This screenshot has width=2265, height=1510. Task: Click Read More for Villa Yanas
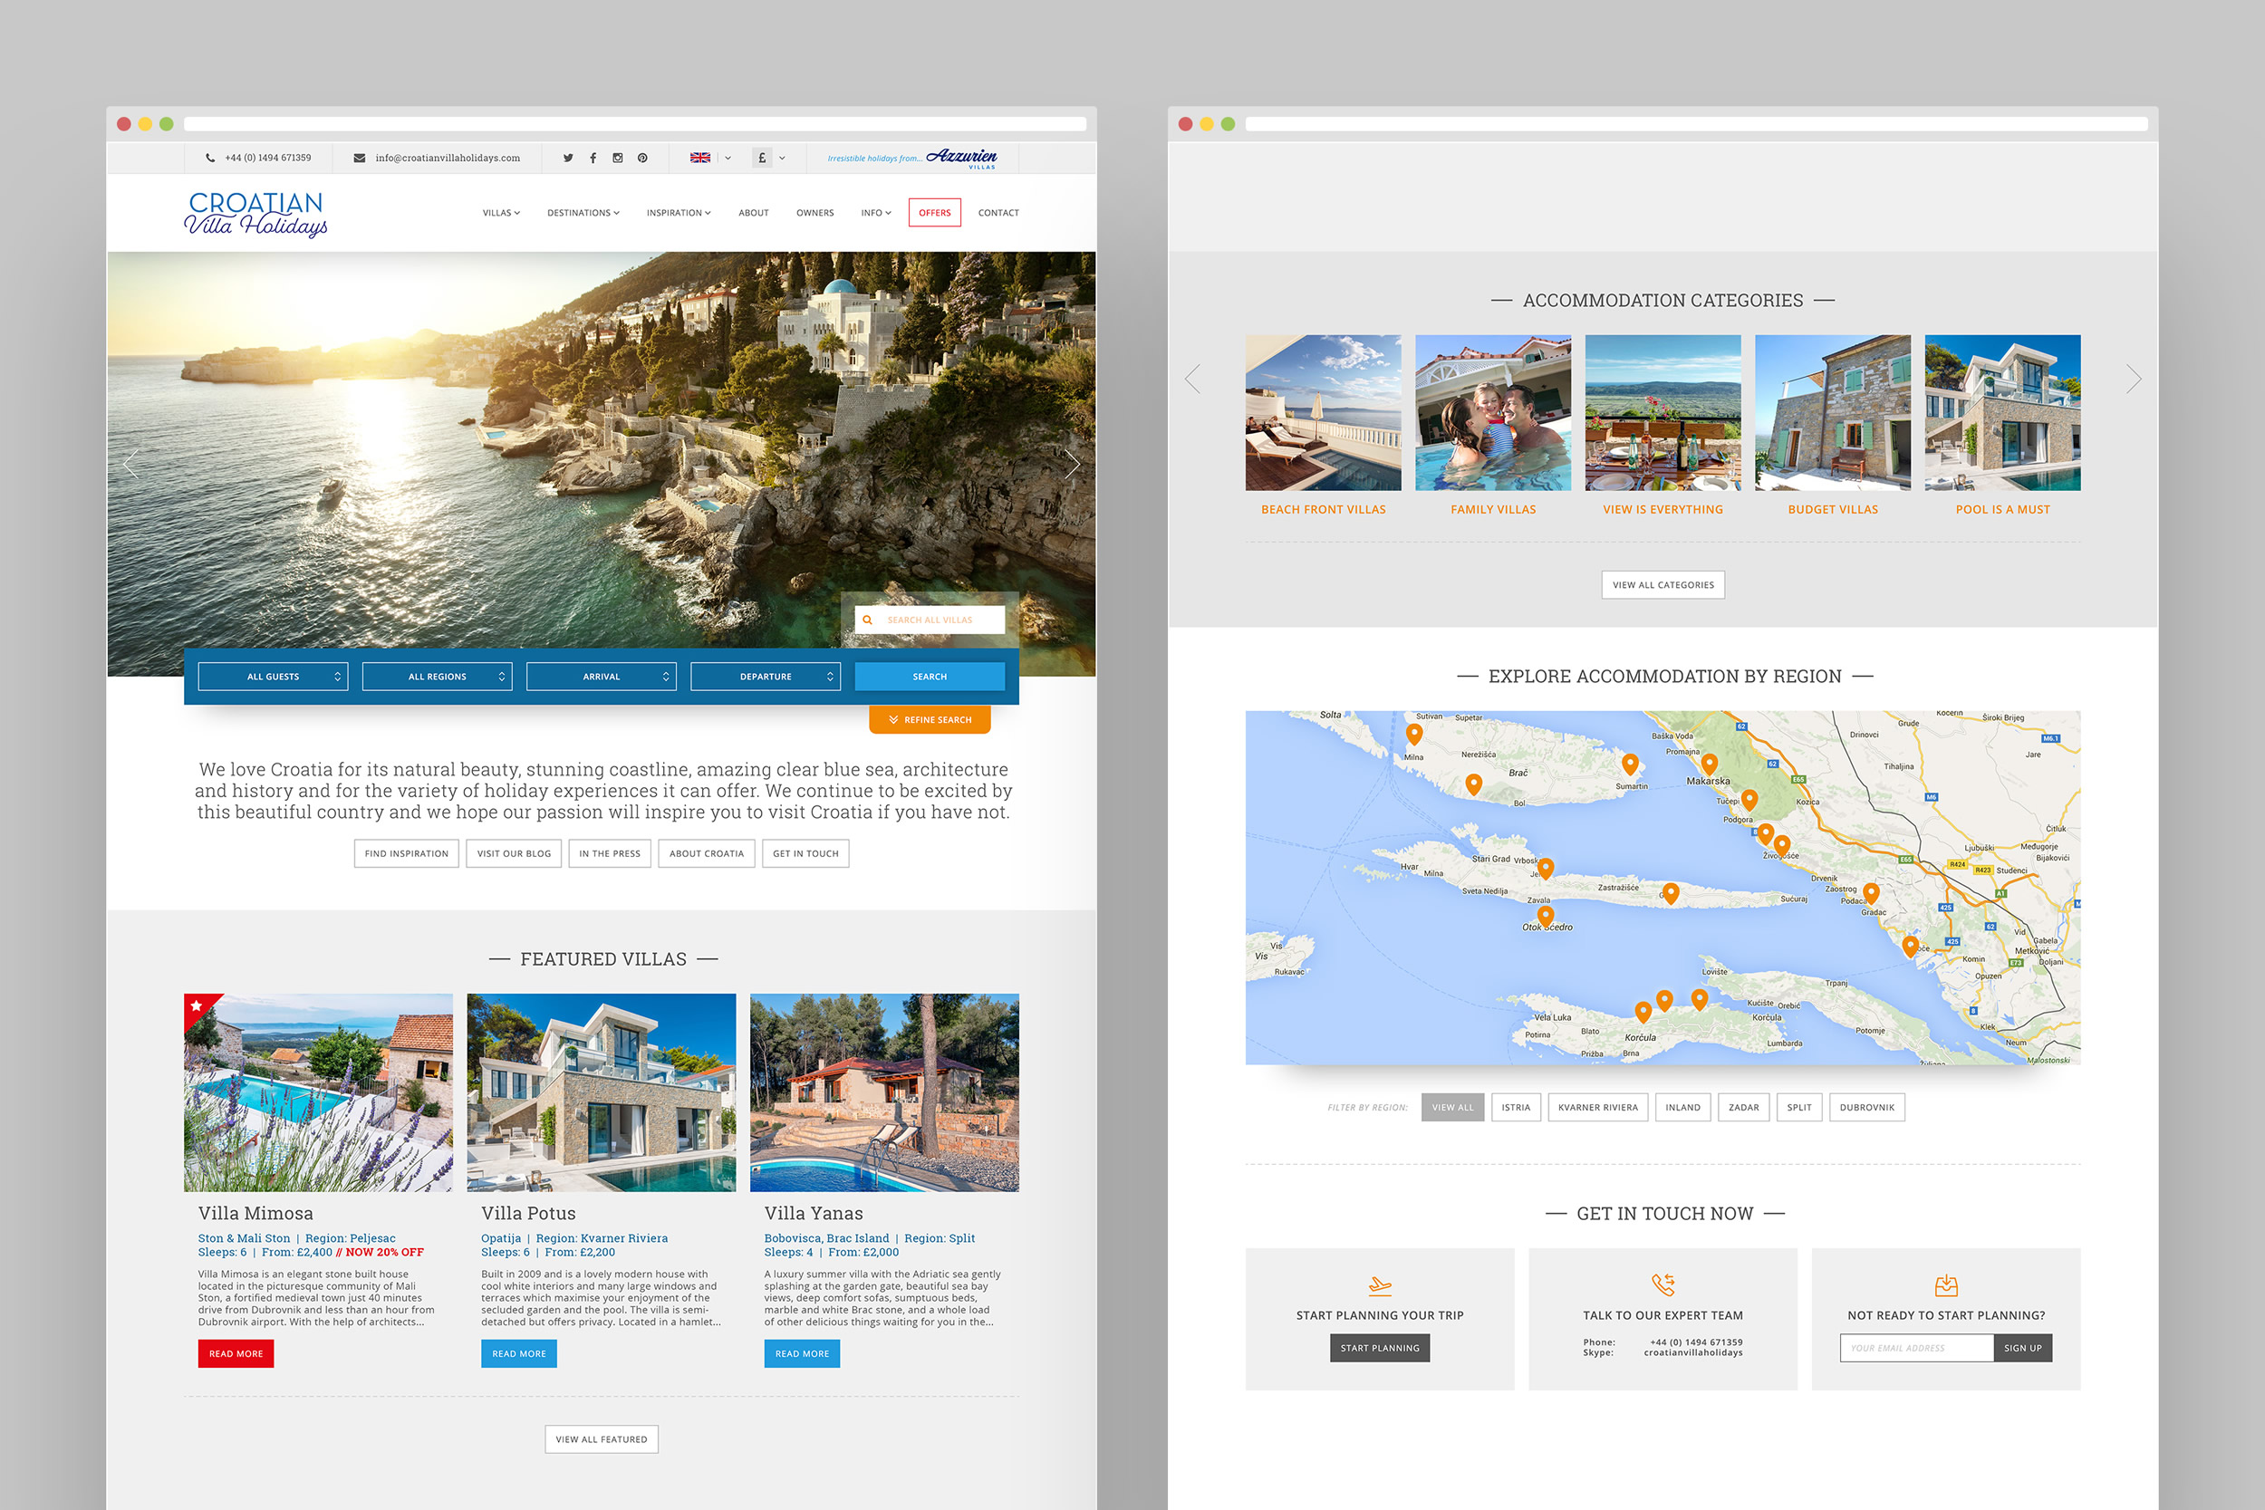(802, 1354)
